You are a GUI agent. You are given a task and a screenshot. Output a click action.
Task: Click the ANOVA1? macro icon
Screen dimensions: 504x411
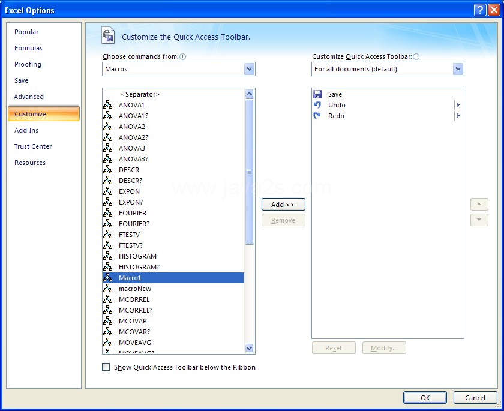pos(107,116)
